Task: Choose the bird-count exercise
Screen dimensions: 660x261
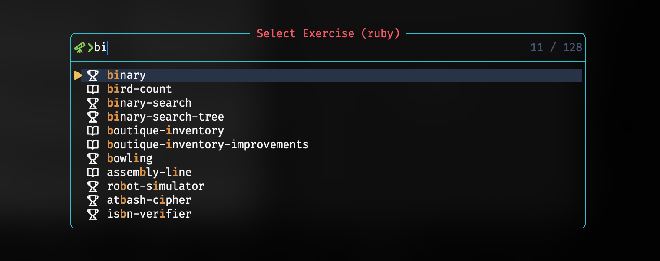Action: (139, 89)
